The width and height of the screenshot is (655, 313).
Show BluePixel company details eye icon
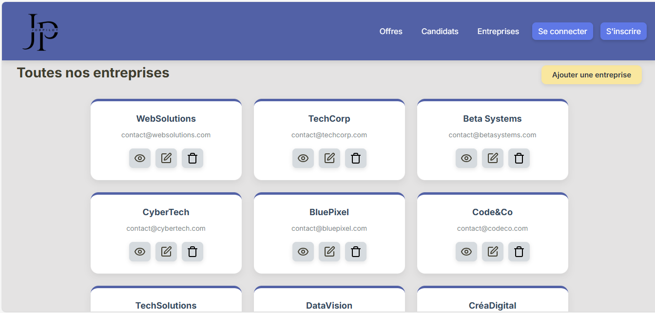[303, 252]
